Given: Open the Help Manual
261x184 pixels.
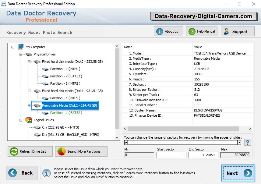Looking at the screenshot, I should 202,31.
